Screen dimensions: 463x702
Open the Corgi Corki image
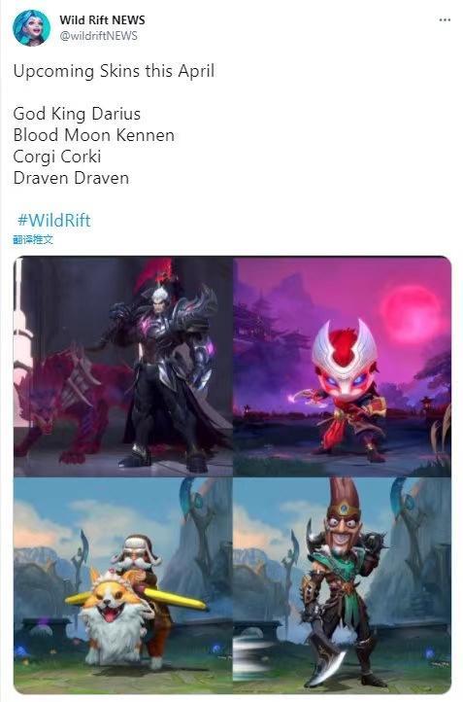[x=123, y=585]
